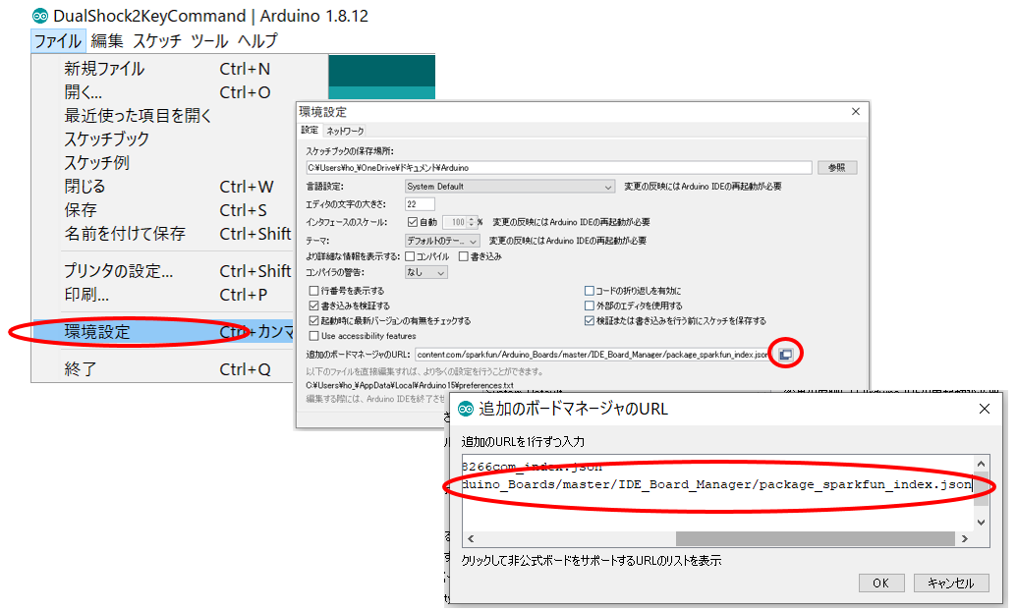1017x611 pixels.
Task: Click the board manager URL list icon
Action: point(785,355)
